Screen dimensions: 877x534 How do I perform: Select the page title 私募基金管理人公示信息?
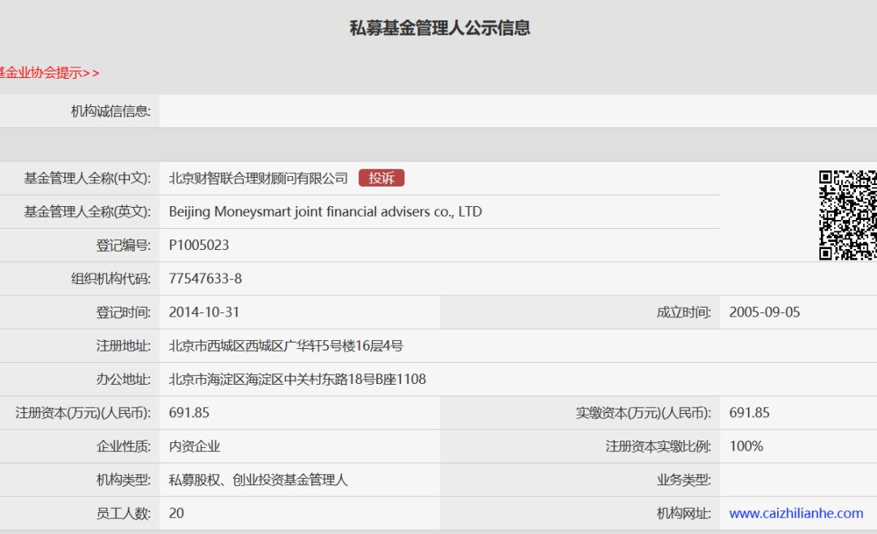440,28
